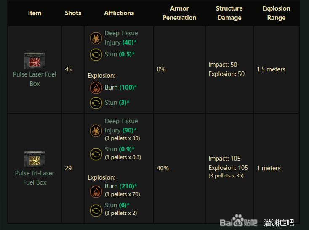This screenshot has width=309, height=230.
Task: Click the Stun (0.5) icon
Action: [96, 55]
